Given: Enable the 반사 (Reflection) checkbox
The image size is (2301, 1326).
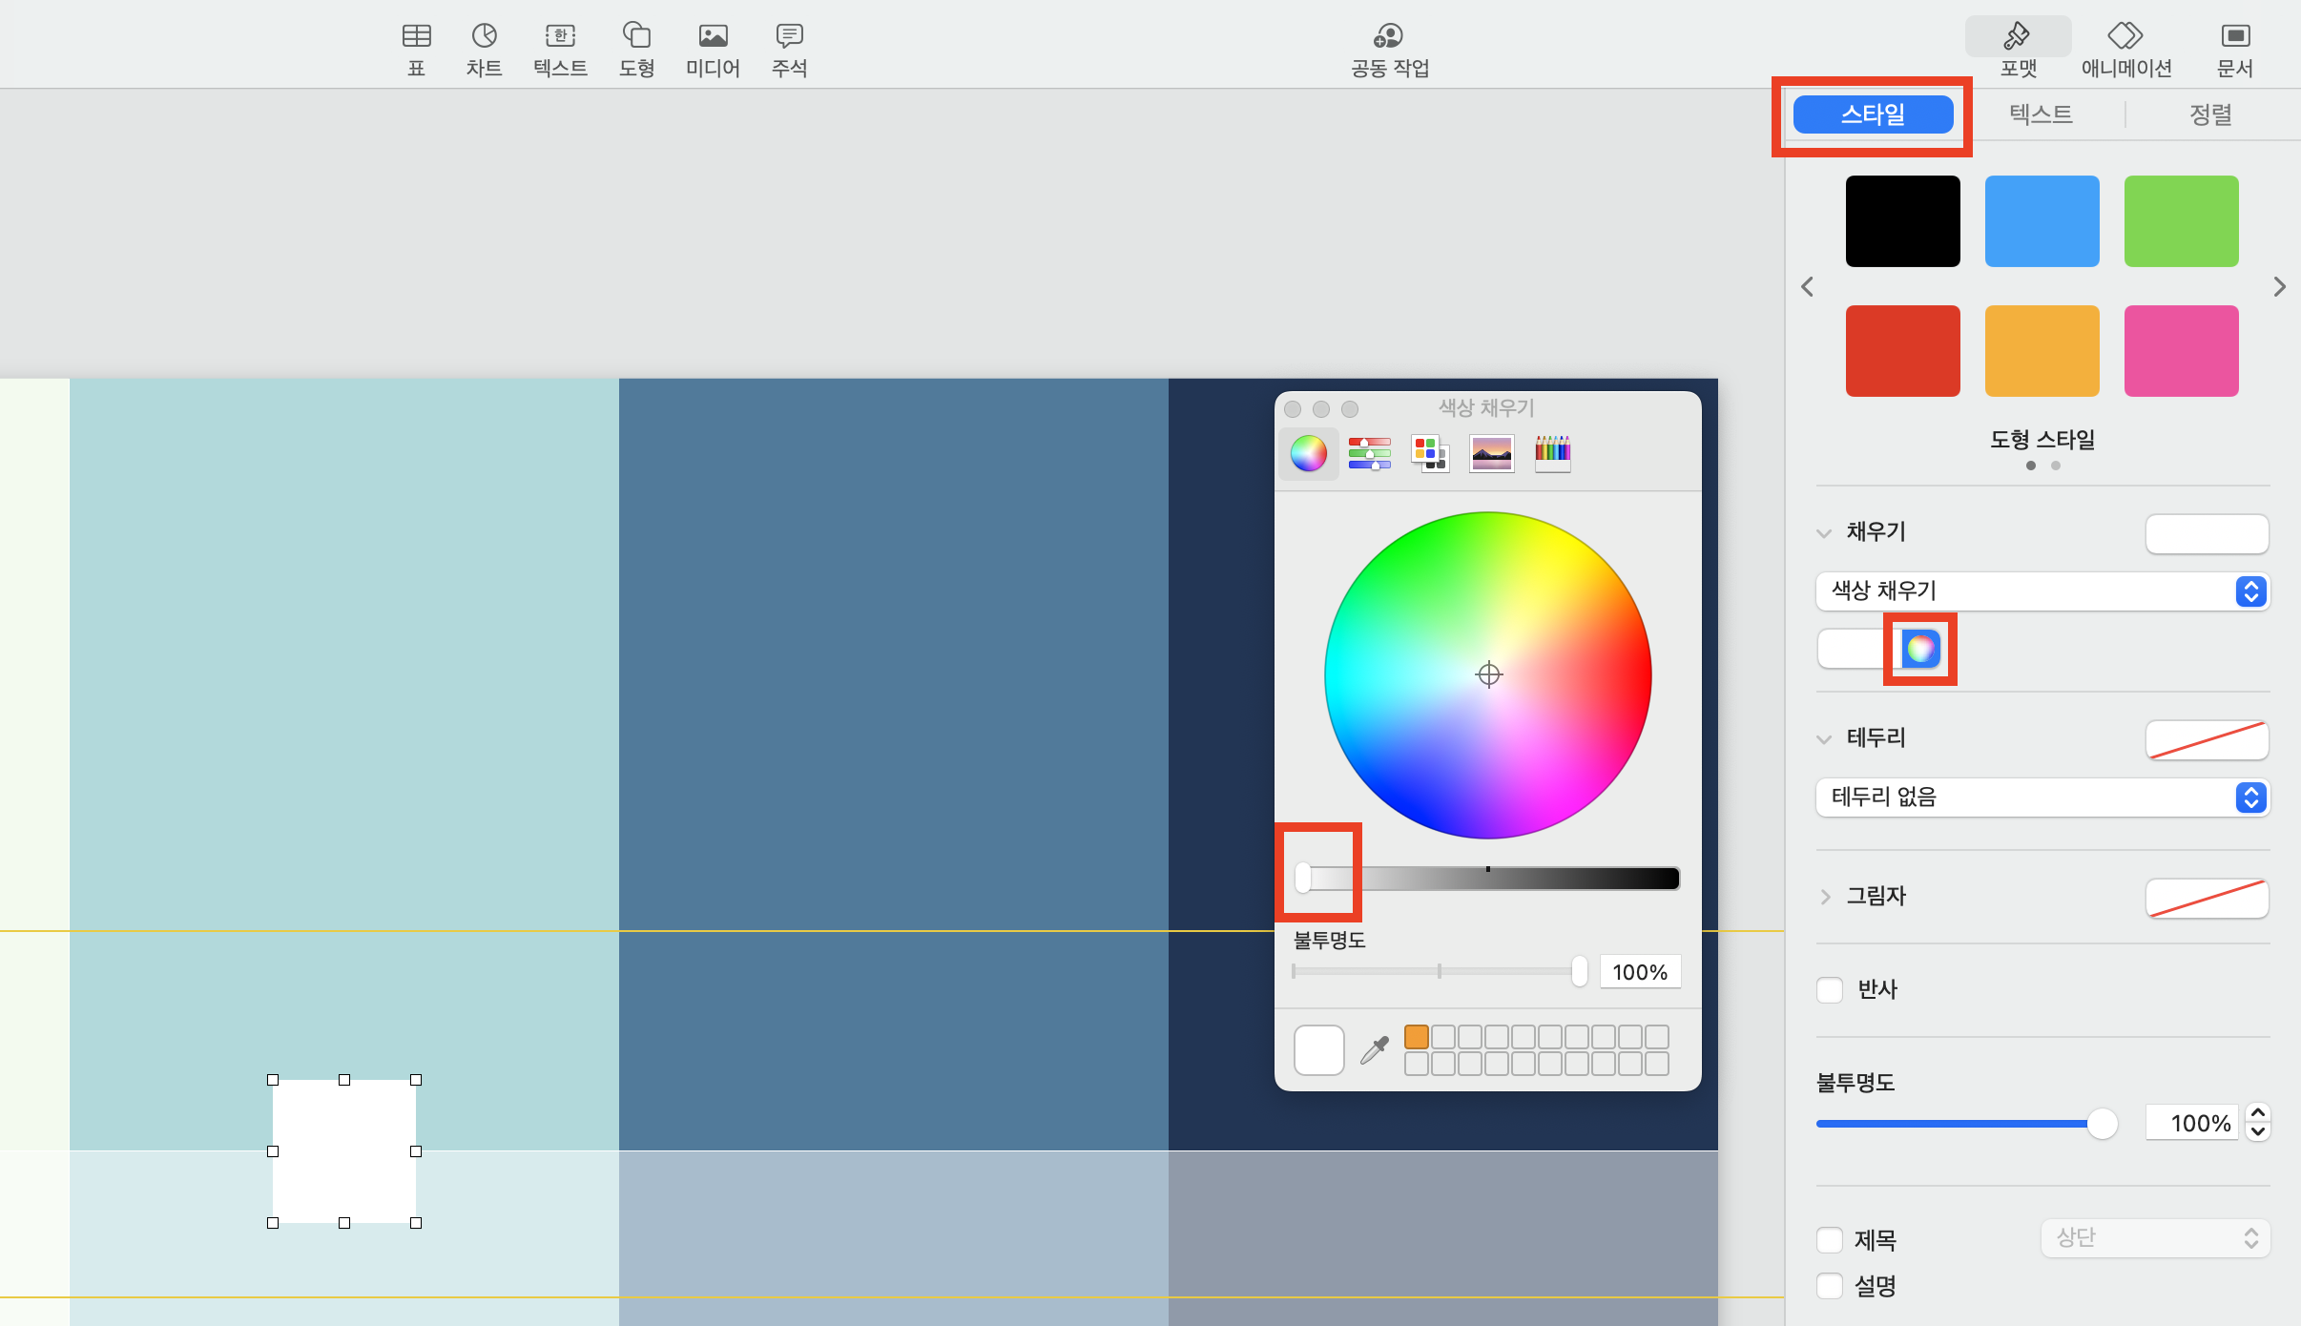Looking at the screenshot, I should point(1830,989).
